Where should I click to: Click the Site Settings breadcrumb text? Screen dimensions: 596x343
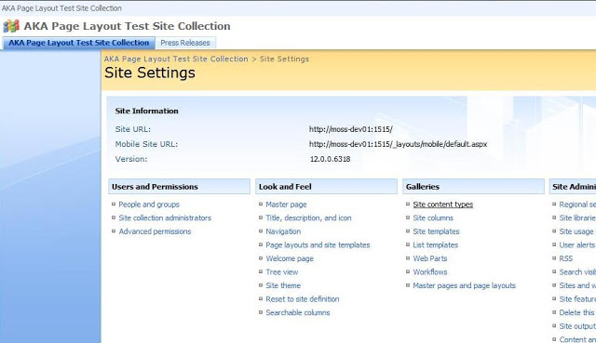point(284,59)
